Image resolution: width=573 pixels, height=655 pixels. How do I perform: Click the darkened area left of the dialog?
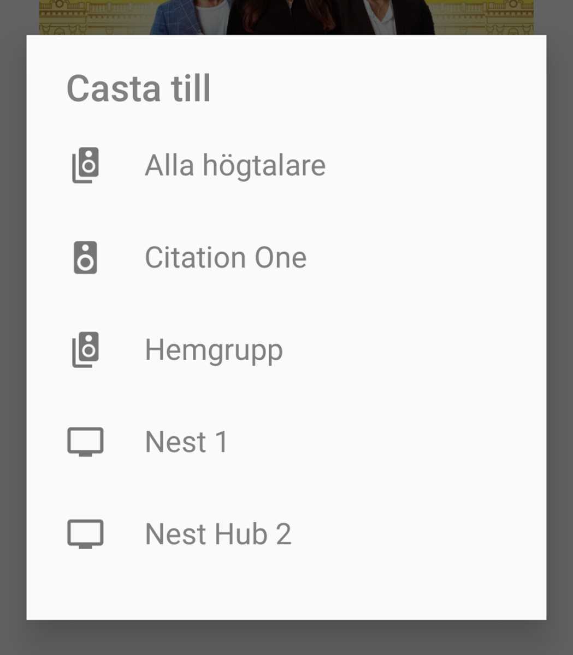pyautogui.click(x=13, y=327)
